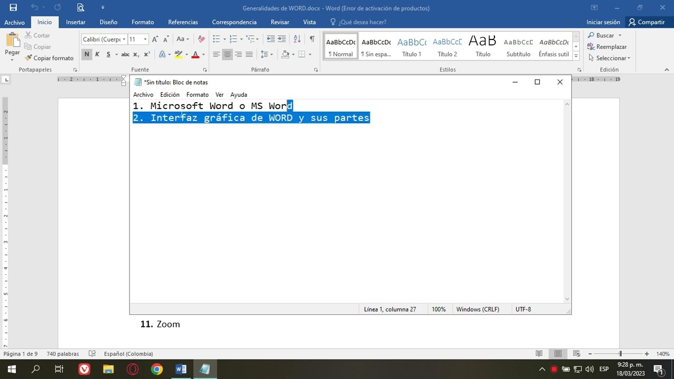Increase font size with the grow-font icon
674x379 pixels.
pos(155,39)
